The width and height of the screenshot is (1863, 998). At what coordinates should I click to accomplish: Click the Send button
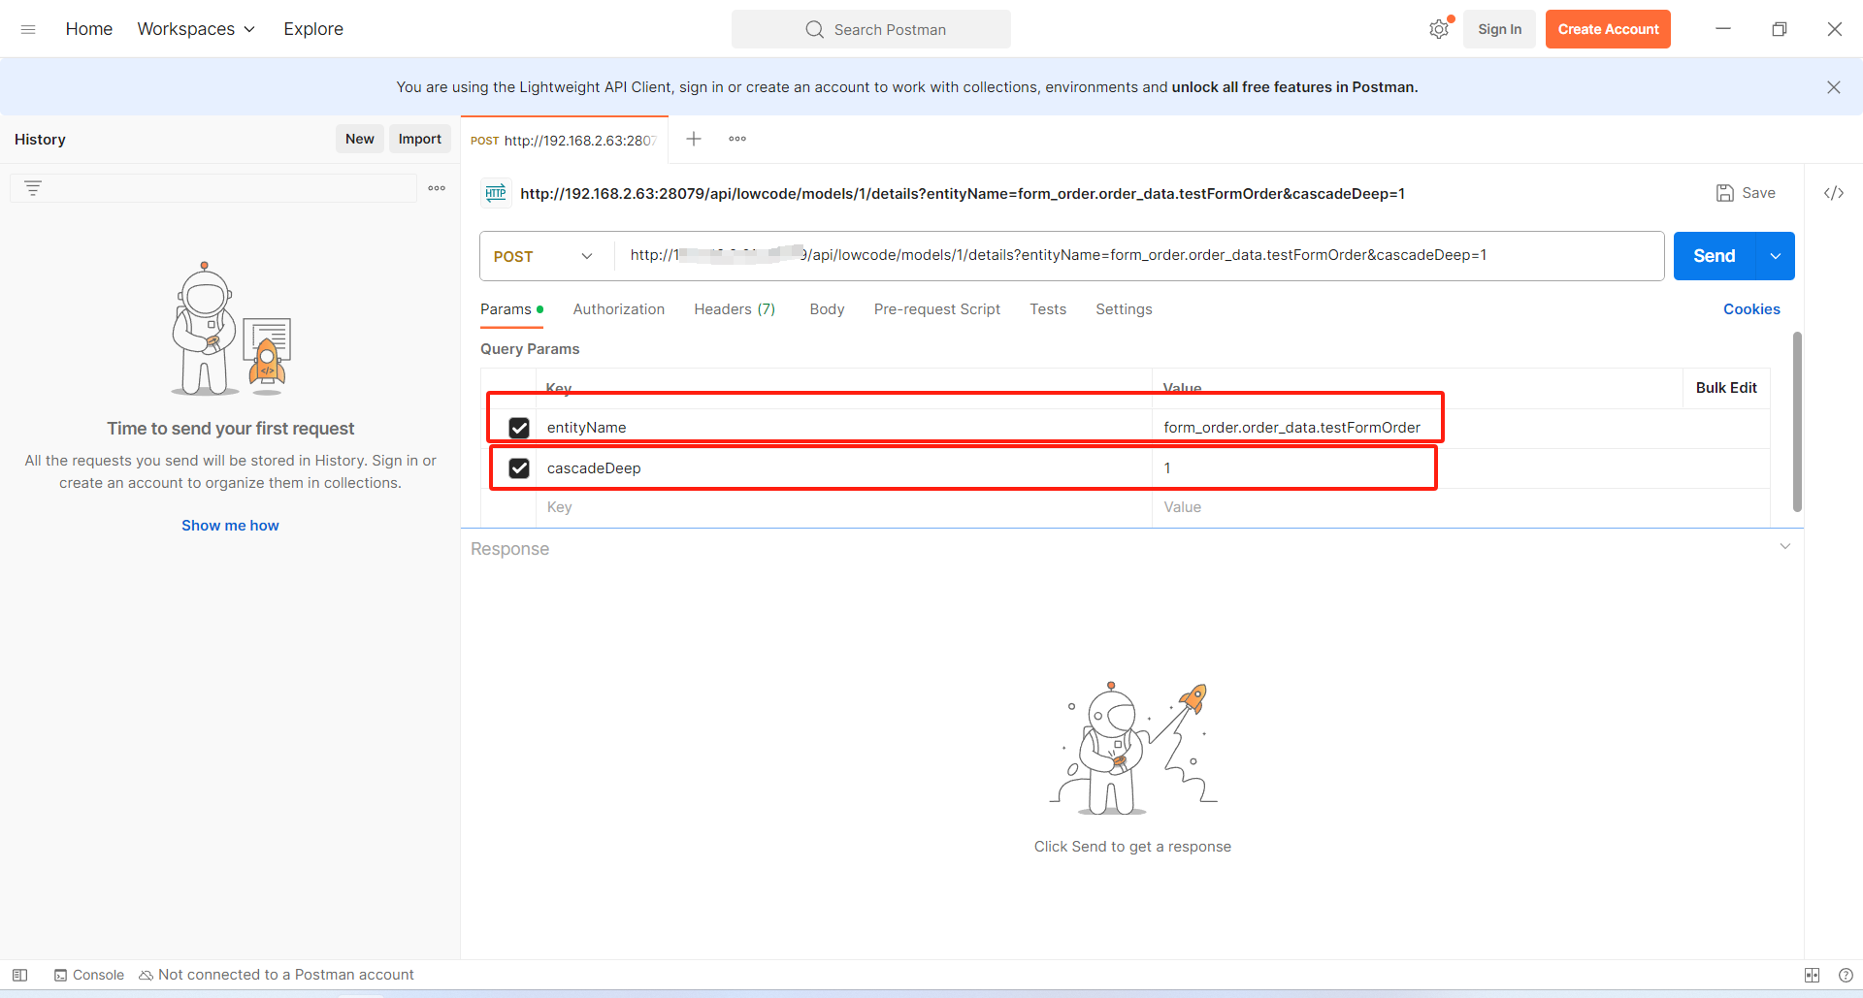[x=1714, y=256]
